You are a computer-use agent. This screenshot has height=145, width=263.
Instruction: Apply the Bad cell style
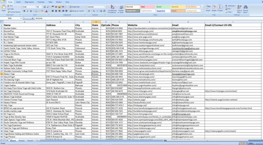click(x=148, y=7)
